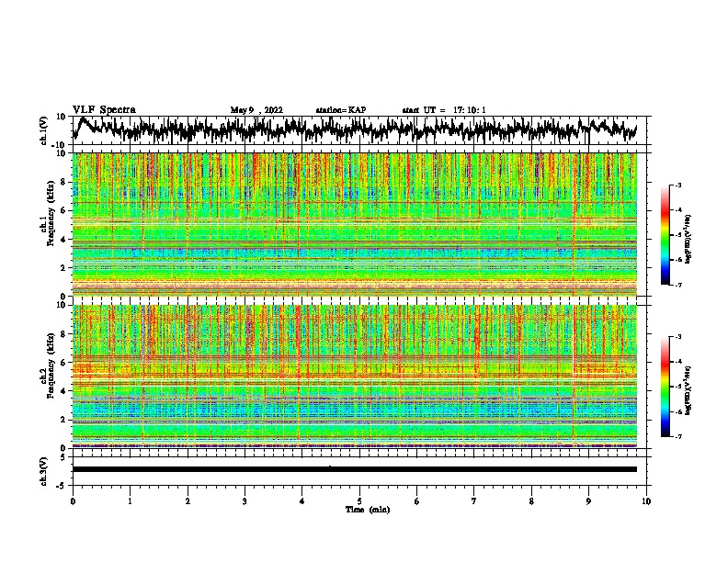Viewport: 728px width, 562px height.
Task: Click the '7' tick on time axis
Action: click(x=474, y=501)
